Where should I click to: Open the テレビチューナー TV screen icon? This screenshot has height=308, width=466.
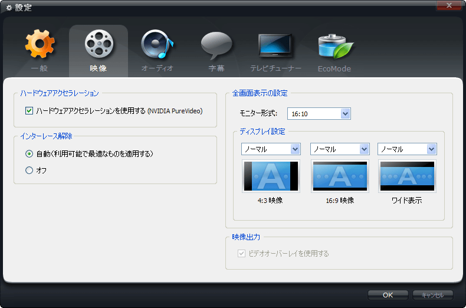tap(275, 45)
